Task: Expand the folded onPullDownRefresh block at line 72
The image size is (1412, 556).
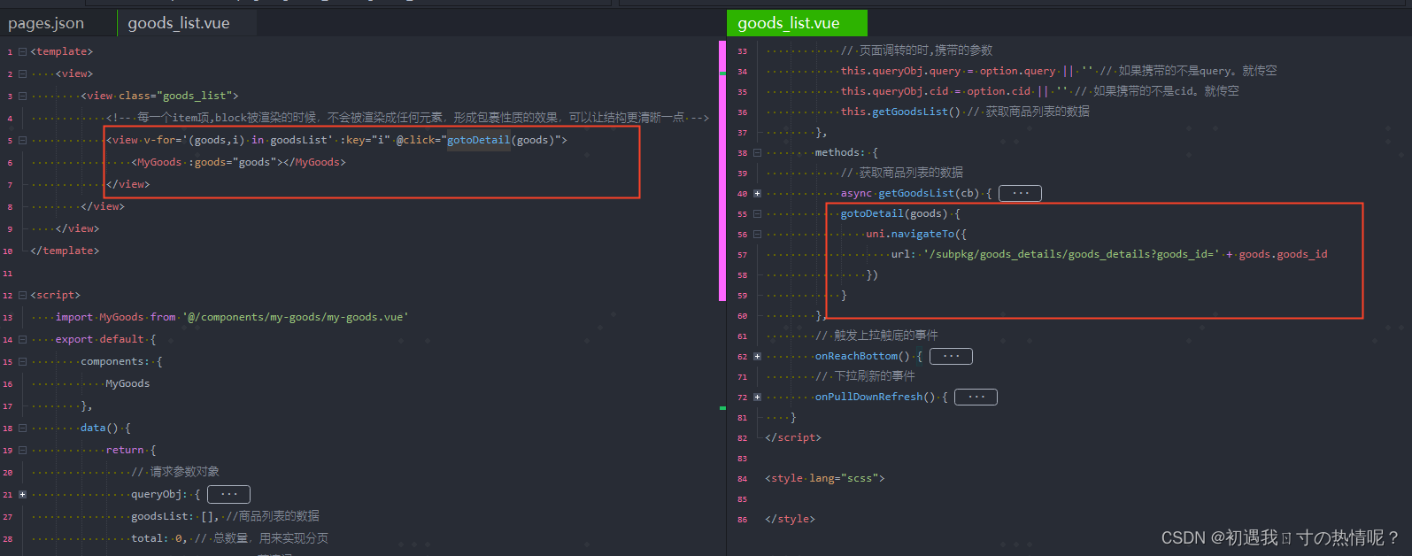Action: tap(757, 398)
